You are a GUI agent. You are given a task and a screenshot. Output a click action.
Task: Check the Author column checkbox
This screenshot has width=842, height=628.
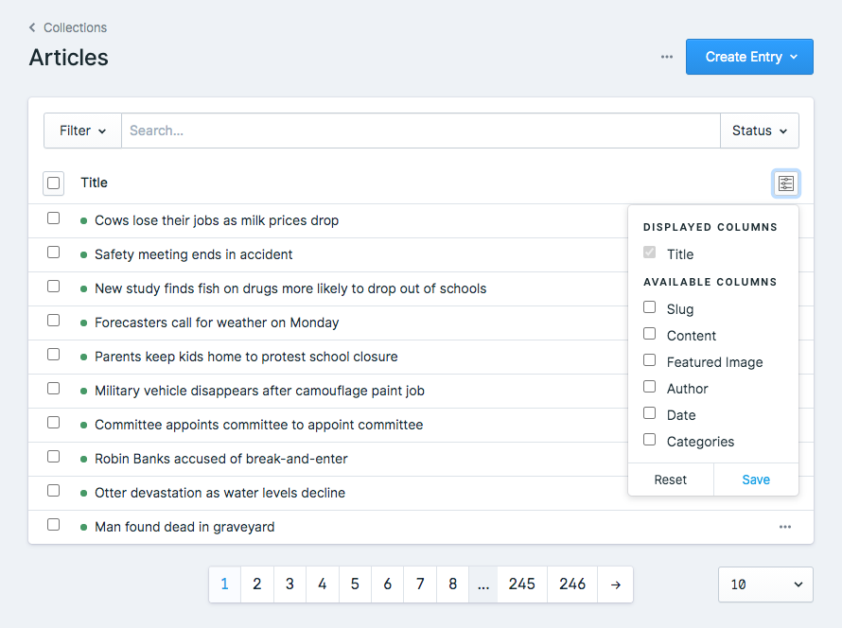click(x=649, y=386)
